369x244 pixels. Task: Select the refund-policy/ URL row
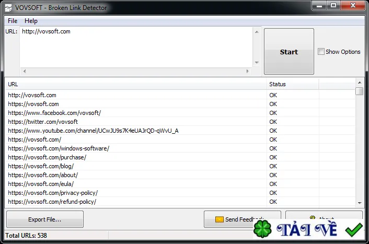pos(180,202)
